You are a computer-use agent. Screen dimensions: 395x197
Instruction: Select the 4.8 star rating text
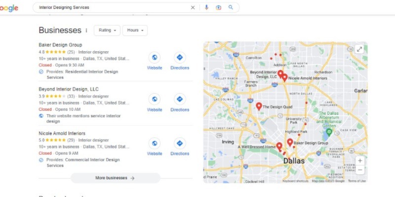tap(41, 52)
